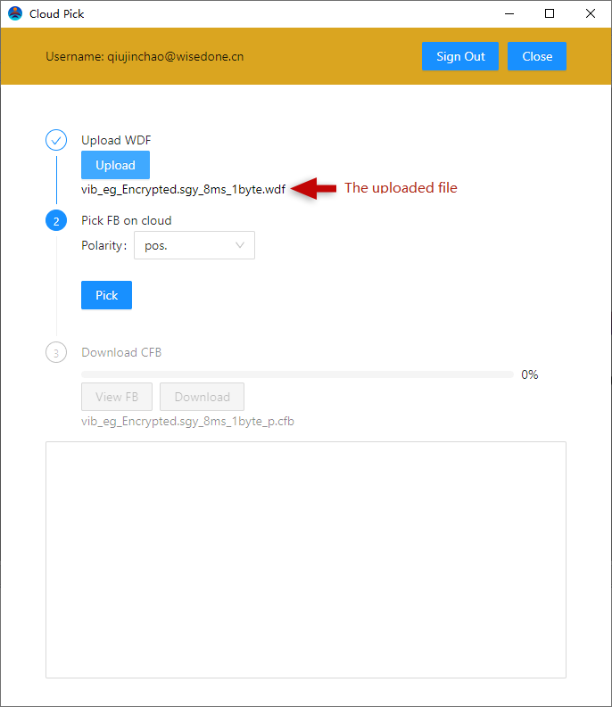Click the blue Close button in header

[537, 56]
